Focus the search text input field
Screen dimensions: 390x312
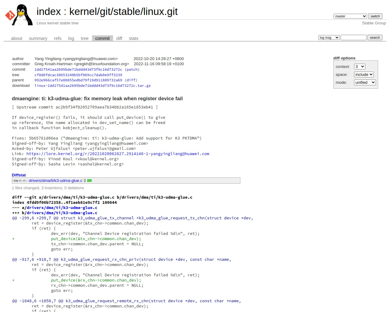pos(353,37)
